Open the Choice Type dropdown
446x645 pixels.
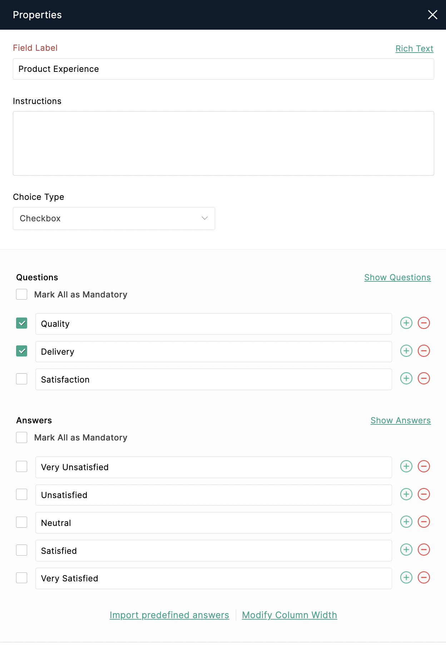pos(114,218)
